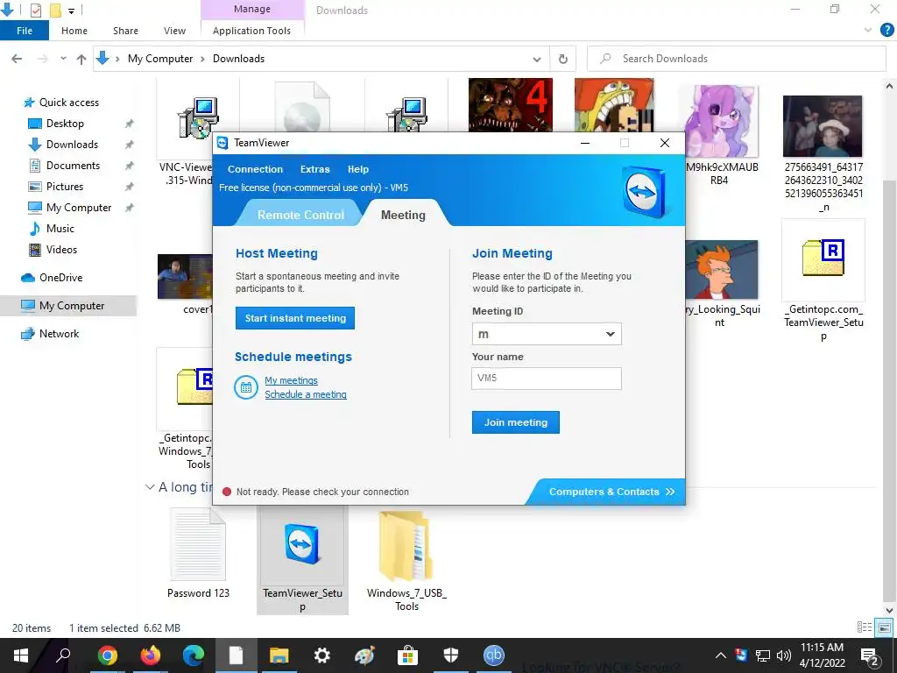
Task: Select the Windows_7_USB_Tools folder
Action: coord(406,560)
